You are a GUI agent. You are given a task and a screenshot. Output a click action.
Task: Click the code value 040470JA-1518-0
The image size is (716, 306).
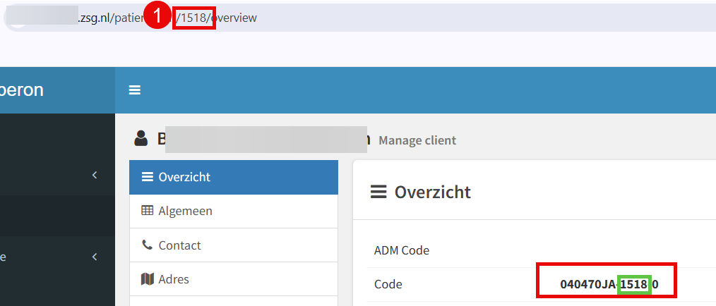click(609, 285)
